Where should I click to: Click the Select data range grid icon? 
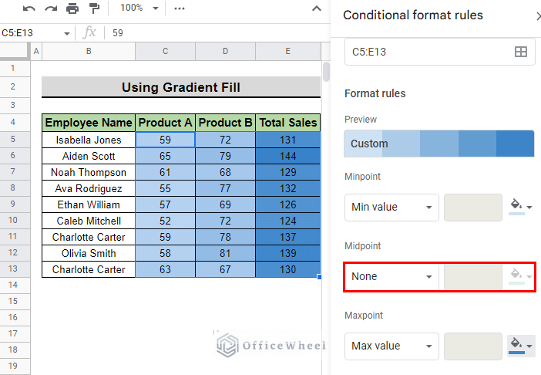521,52
